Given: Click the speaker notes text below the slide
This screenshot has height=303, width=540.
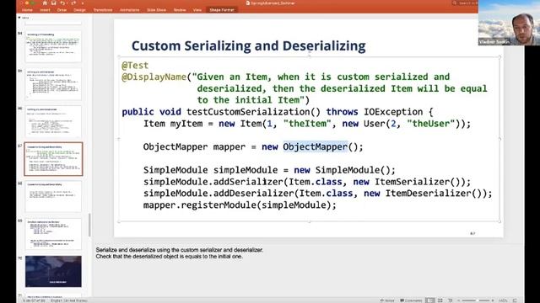Looking at the screenshot, I should [180, 253].
